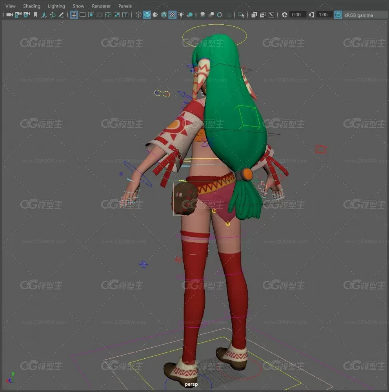Toggle the Safe Title icon
Viewport: 389px width, 392px height.
pos(125,15)
